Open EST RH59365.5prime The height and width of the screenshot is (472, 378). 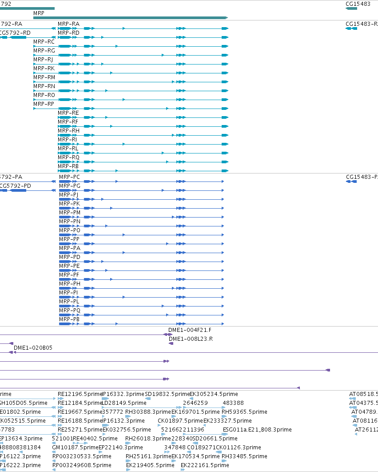point(244,412)
